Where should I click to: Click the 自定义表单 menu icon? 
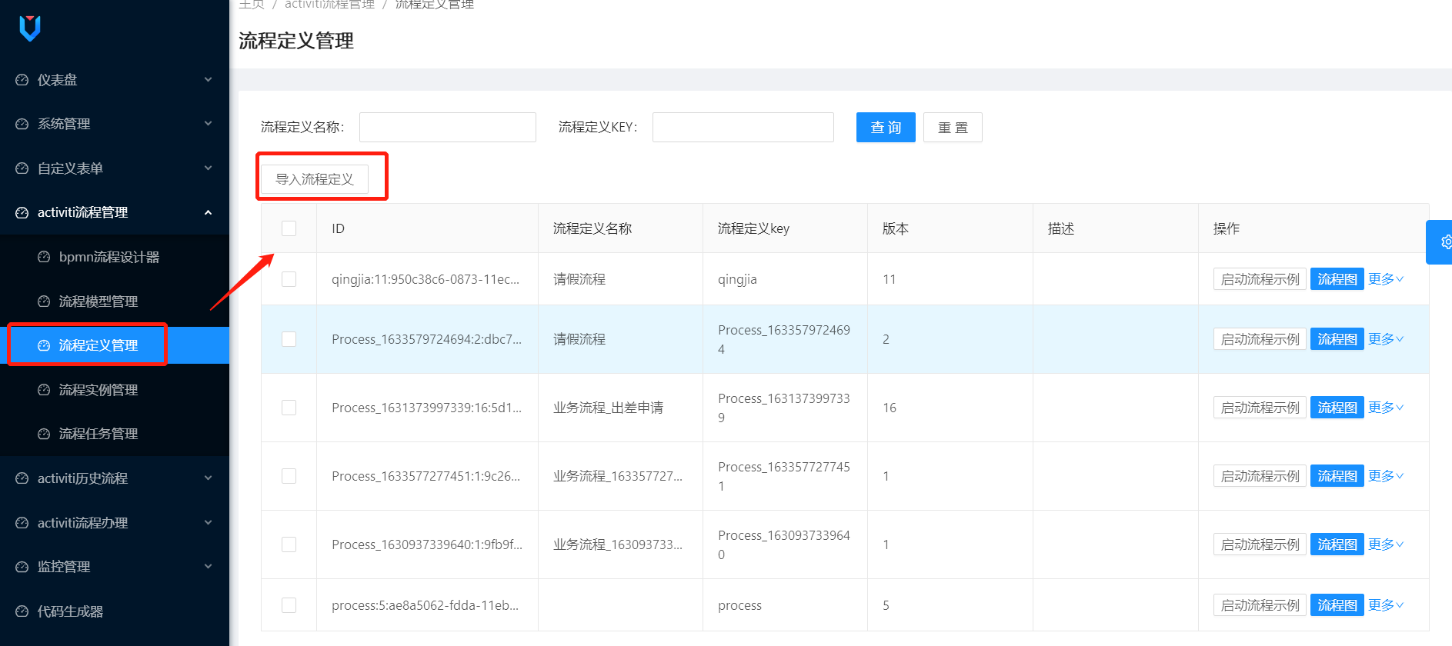click(22, 168)
